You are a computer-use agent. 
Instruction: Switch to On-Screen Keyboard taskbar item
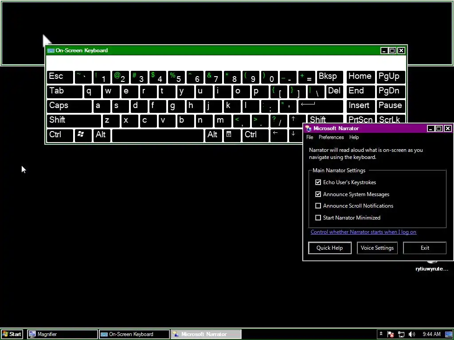[134, 334]
